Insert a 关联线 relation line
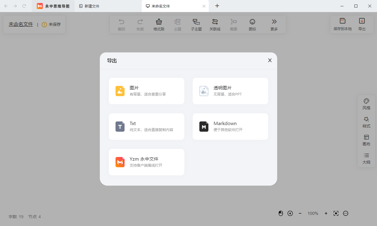Screen dimensions: 377x226 [x=215, y=24]
